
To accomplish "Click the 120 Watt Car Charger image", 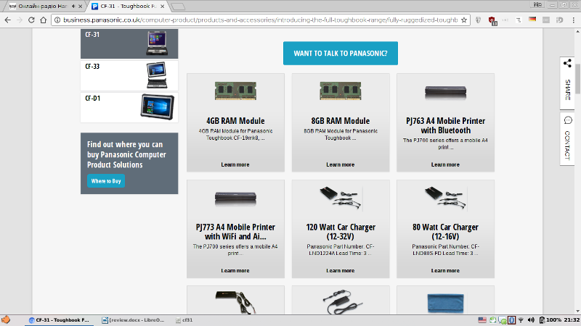I will click(341, 198).
